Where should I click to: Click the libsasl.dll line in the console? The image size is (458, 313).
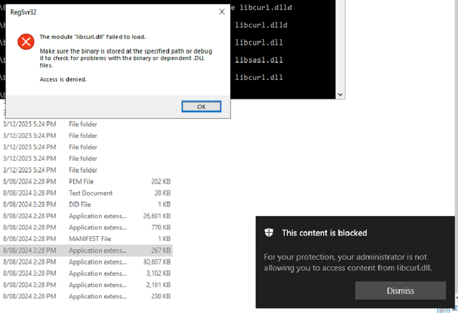pos(259,60)
